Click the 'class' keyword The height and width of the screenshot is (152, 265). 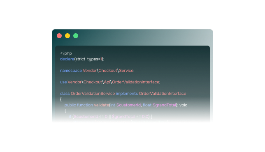click(65, 94)
